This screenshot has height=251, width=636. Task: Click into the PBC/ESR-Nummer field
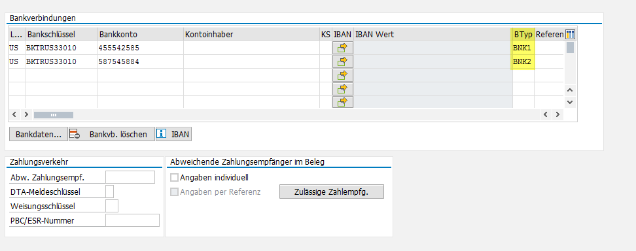click(x=132, y=220)
